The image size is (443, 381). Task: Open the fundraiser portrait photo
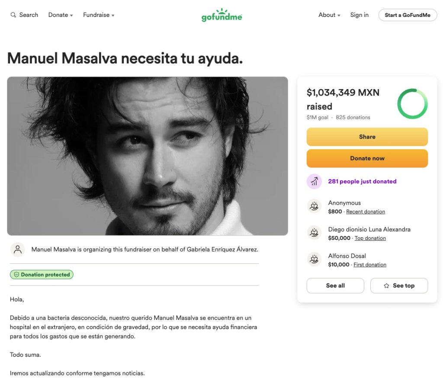(148, 156)
